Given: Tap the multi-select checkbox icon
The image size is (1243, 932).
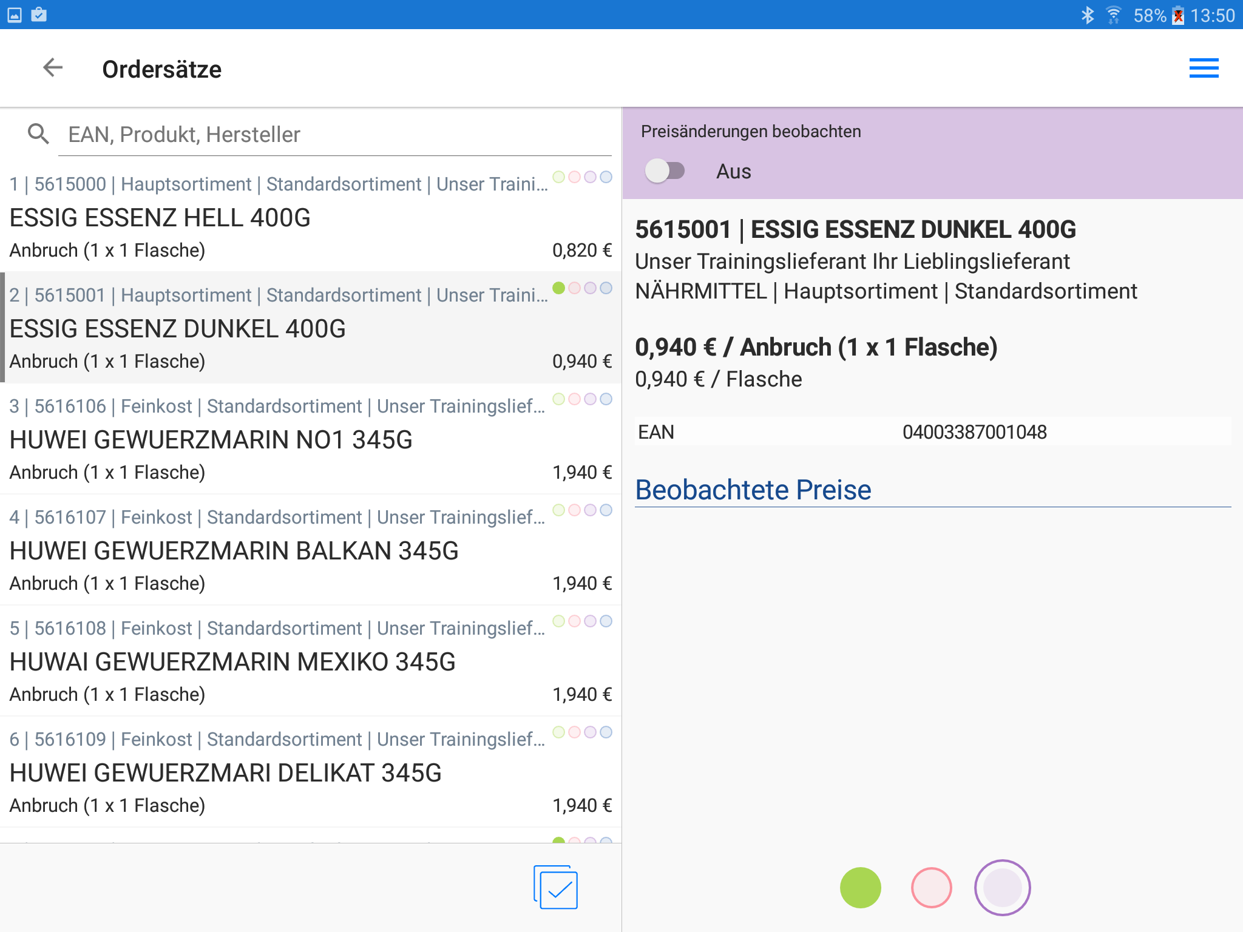Looking at the screenshot, I should pos(555,888).
